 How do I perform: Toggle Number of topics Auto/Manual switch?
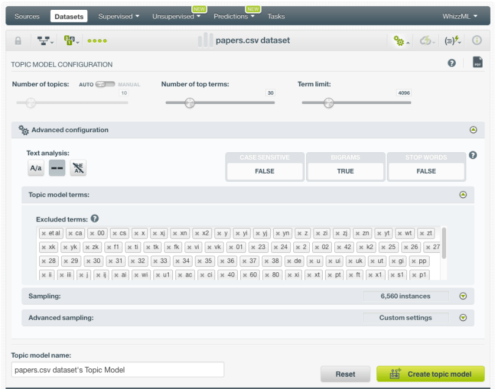coord(105,84)
